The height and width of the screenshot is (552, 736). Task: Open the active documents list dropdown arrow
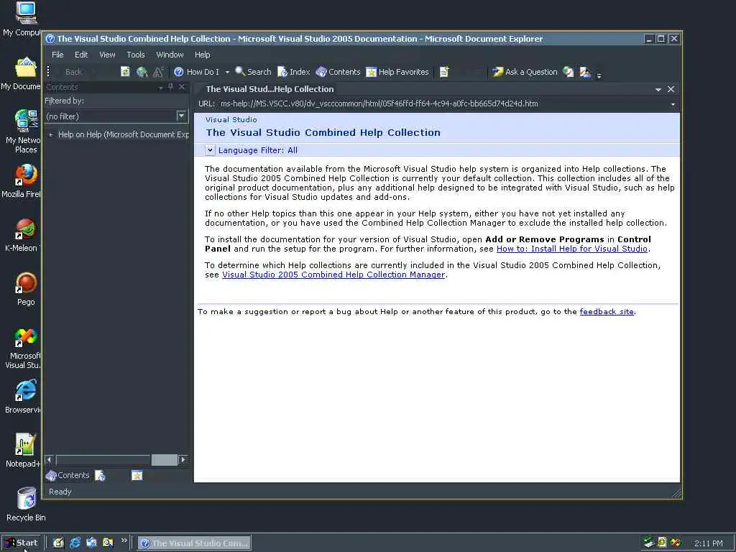(x=658, y=89)
